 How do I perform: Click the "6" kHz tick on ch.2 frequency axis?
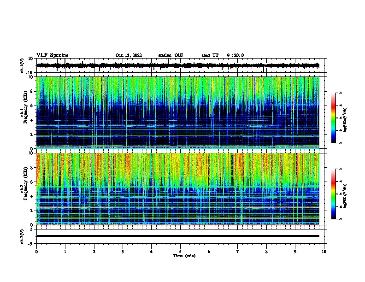32,182
